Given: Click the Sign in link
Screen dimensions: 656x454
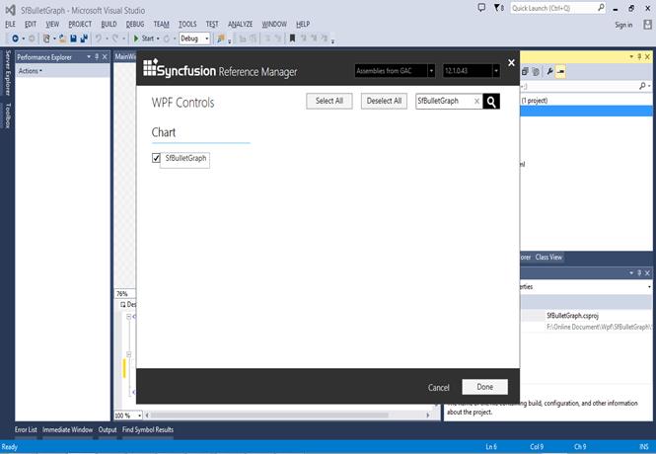Looking at the screenshot, I should pyautogui.click(x=623, y=25).
